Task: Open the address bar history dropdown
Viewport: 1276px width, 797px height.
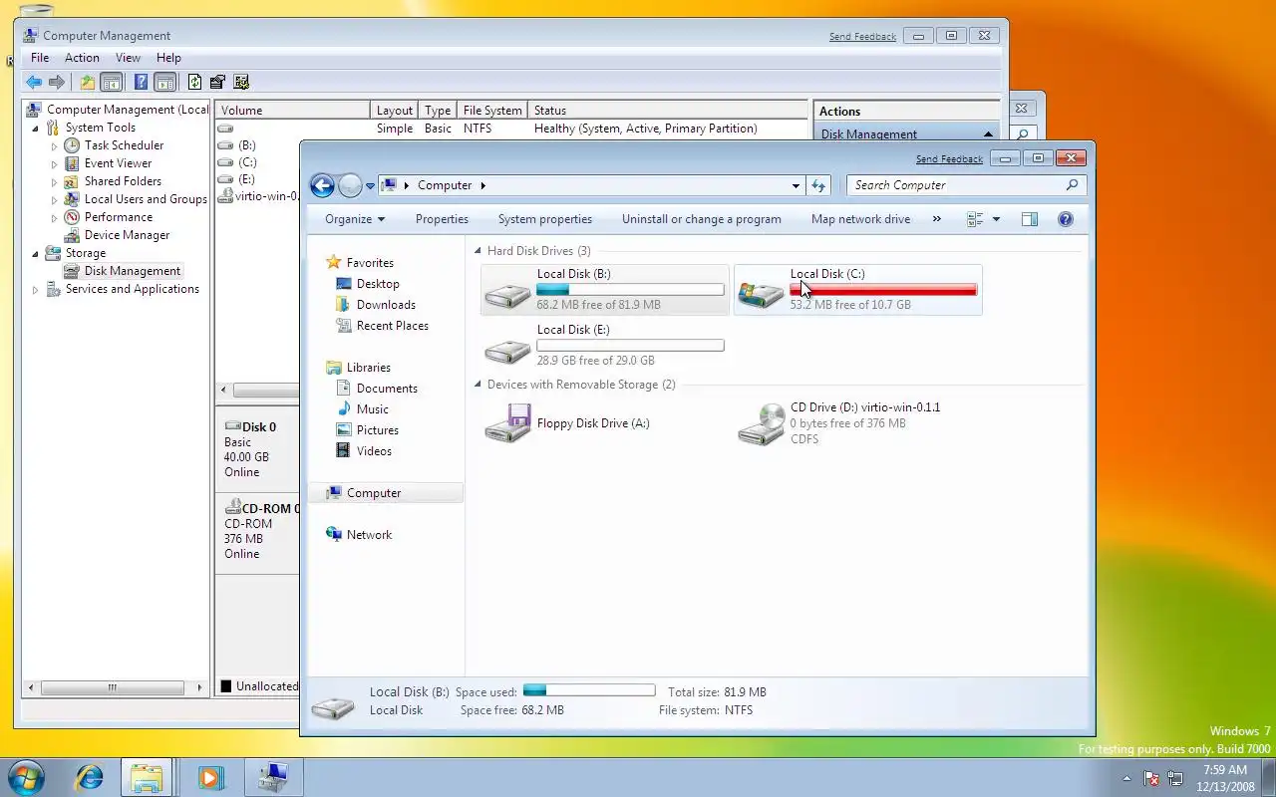Action: point(796,185)
